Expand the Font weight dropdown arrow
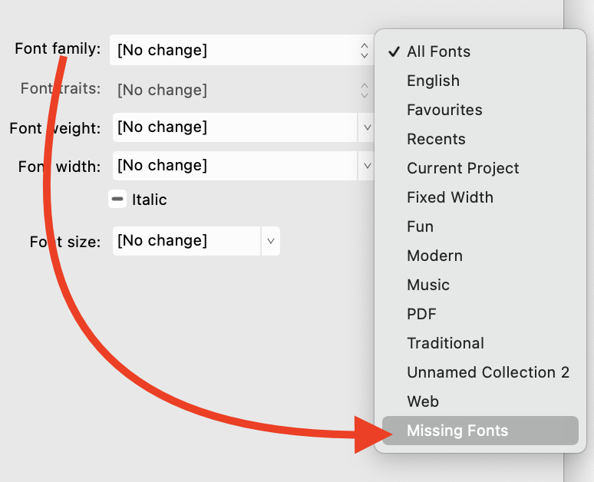The image size is (594, 482). click(x=367, y=127)
